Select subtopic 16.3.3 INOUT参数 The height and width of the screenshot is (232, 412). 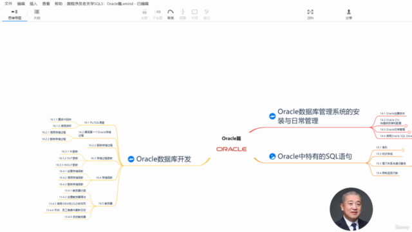(67, 165)
